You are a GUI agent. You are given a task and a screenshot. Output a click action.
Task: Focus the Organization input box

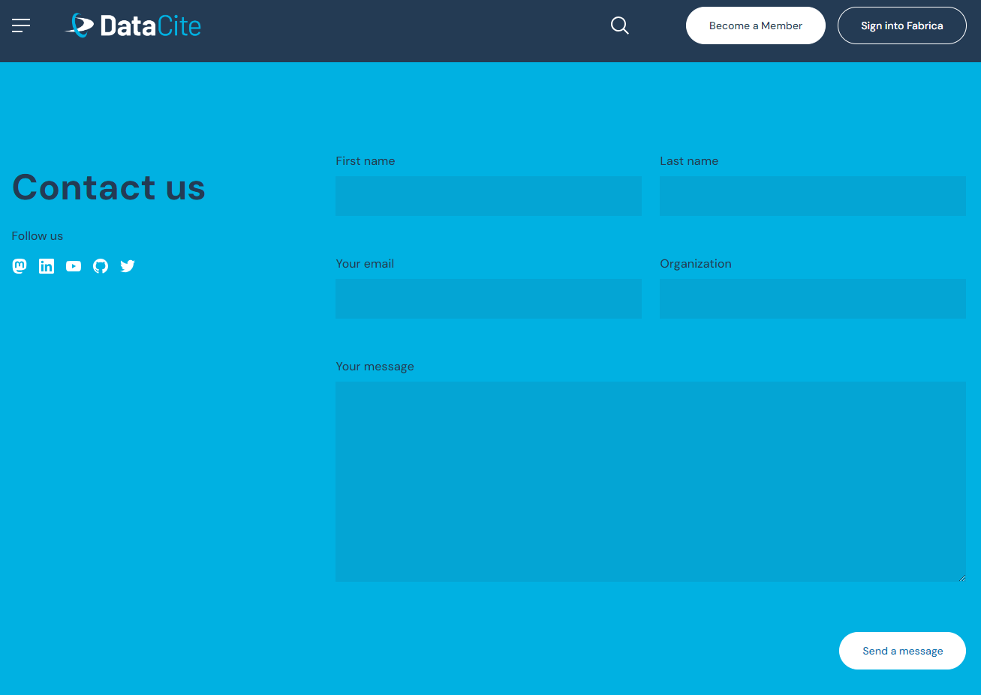point(812,298)
